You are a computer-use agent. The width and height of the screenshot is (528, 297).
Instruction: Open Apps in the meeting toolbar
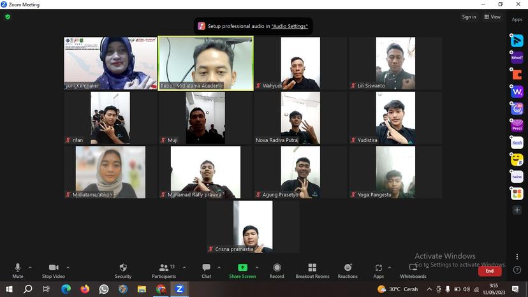(379, 271)
